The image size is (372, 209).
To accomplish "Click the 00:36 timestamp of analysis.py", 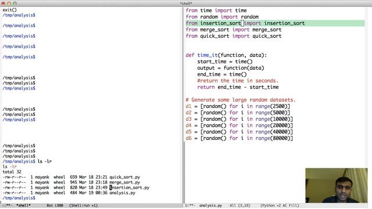I will [x=101, y=193].
